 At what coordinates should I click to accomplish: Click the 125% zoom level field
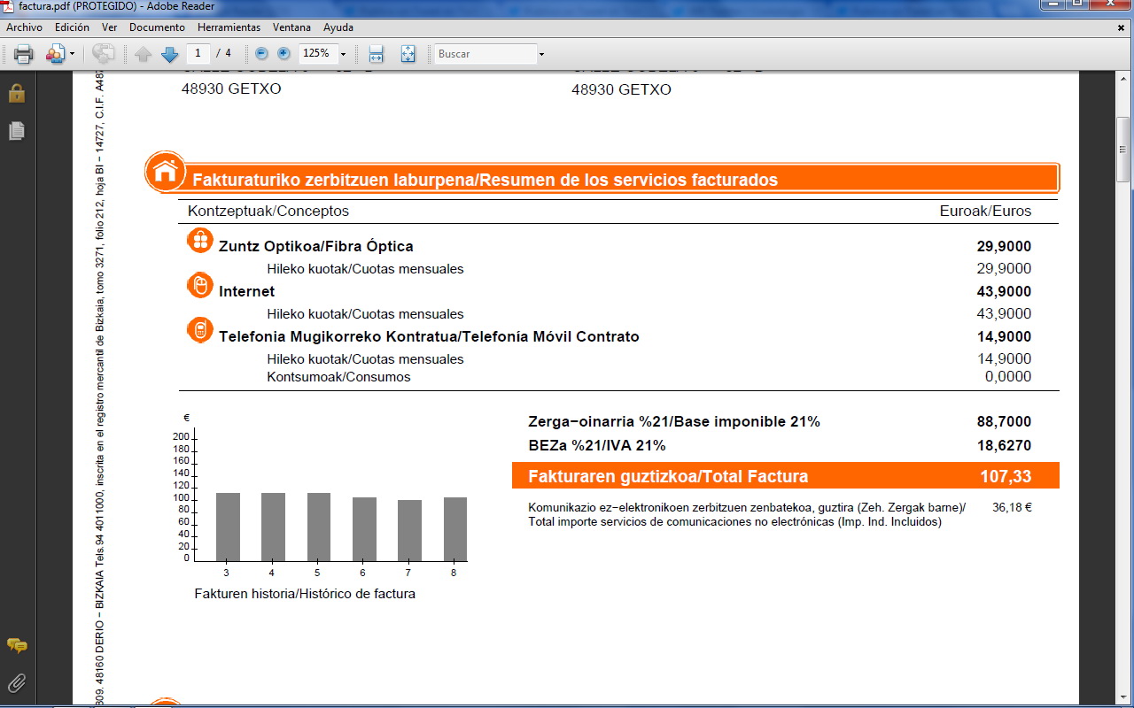coord(317,53)
